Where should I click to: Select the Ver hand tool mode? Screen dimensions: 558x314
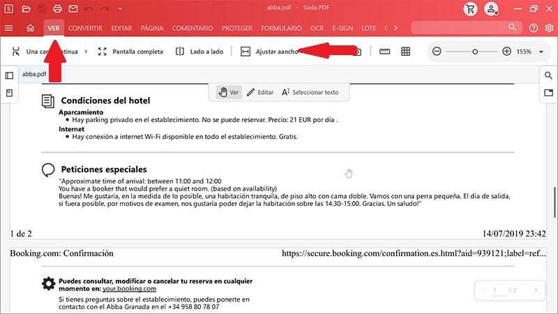point(229,92)
